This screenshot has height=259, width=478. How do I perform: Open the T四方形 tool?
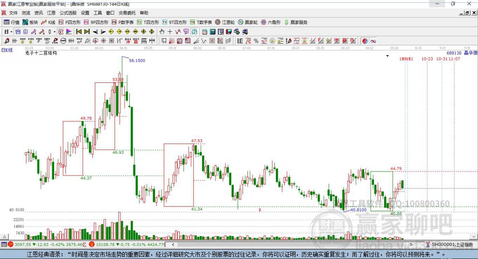pyautogui.click(x=148, y=22)
